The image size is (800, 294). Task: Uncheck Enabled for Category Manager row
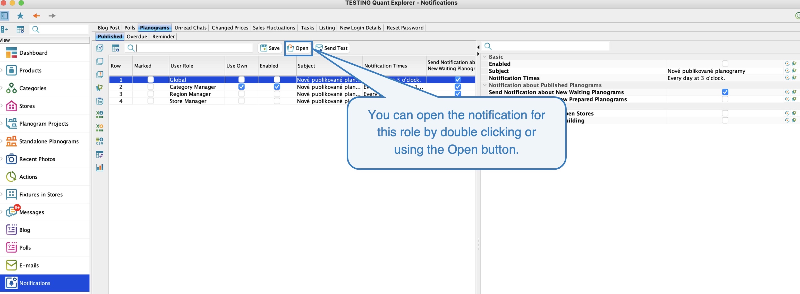coord(277,87)
